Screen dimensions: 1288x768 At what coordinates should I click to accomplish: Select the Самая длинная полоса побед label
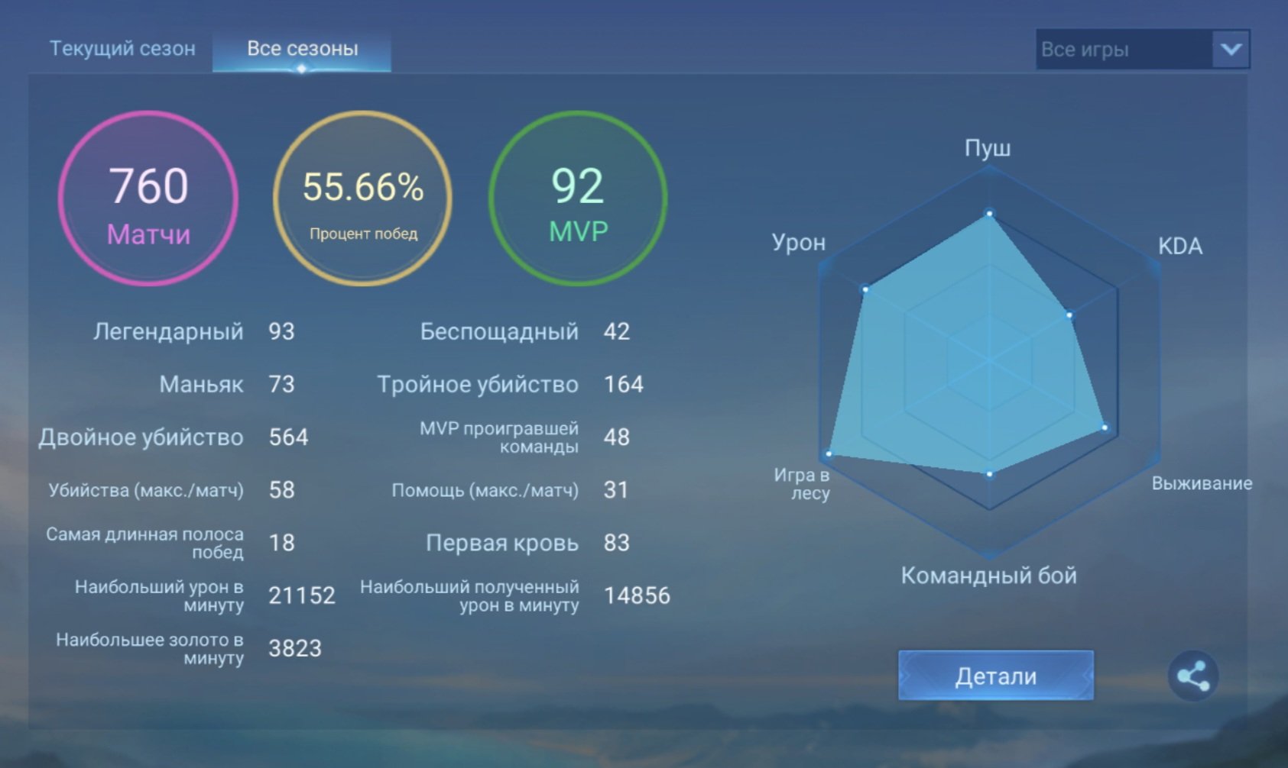coord(144,543)
